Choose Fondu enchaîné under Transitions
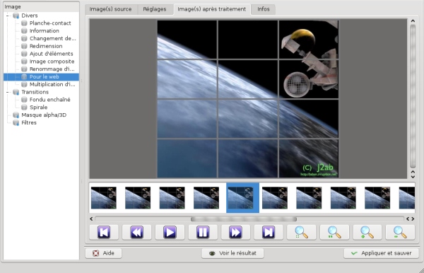 pyautogui.click(x=49, y=100)
